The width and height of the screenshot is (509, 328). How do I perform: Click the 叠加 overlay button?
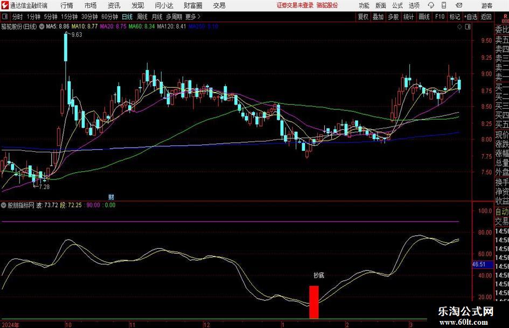[x=378, y=17]
